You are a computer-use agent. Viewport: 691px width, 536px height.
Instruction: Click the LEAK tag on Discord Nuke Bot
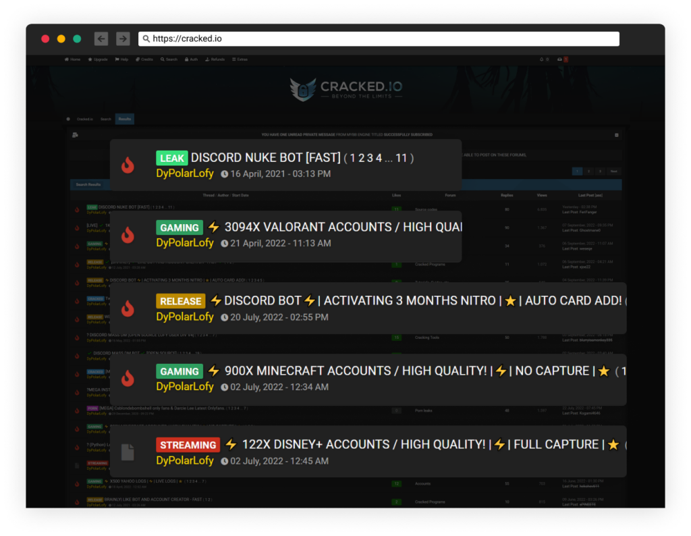click(x=172, y=158)
